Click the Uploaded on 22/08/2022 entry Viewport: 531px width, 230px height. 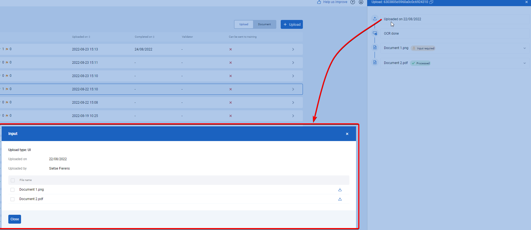point(455,19)
